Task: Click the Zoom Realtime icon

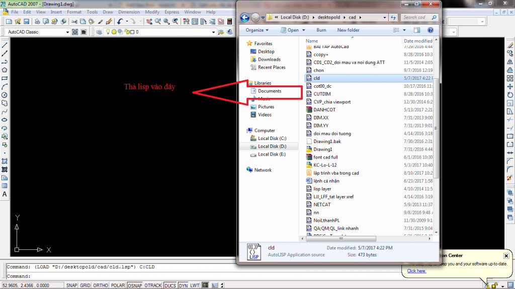Action: pyautogui.click(x=158, y=22)
